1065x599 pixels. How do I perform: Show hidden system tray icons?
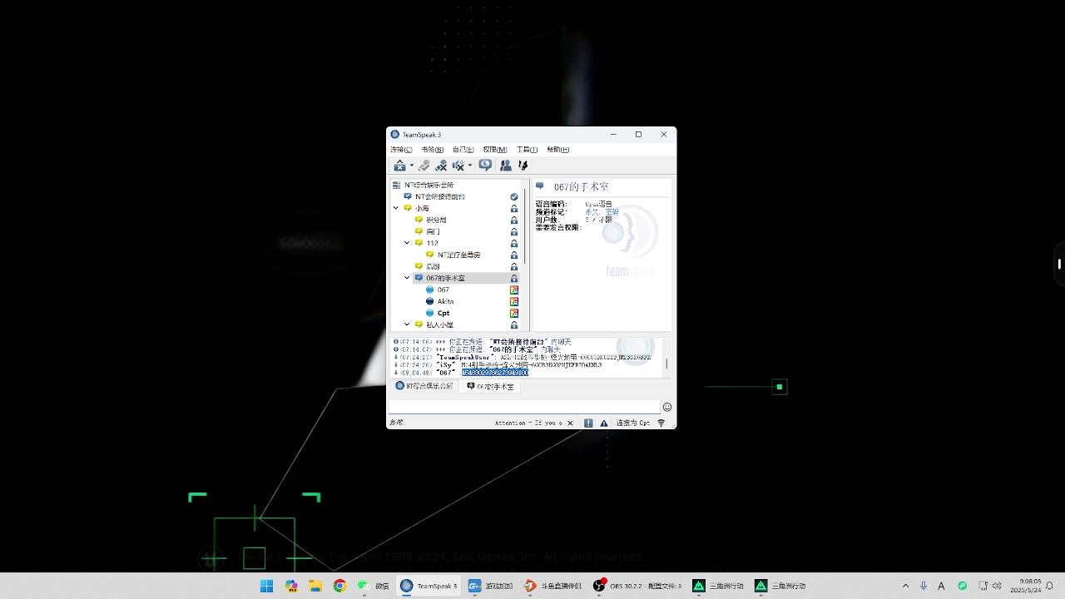click(x=906, y=586)
